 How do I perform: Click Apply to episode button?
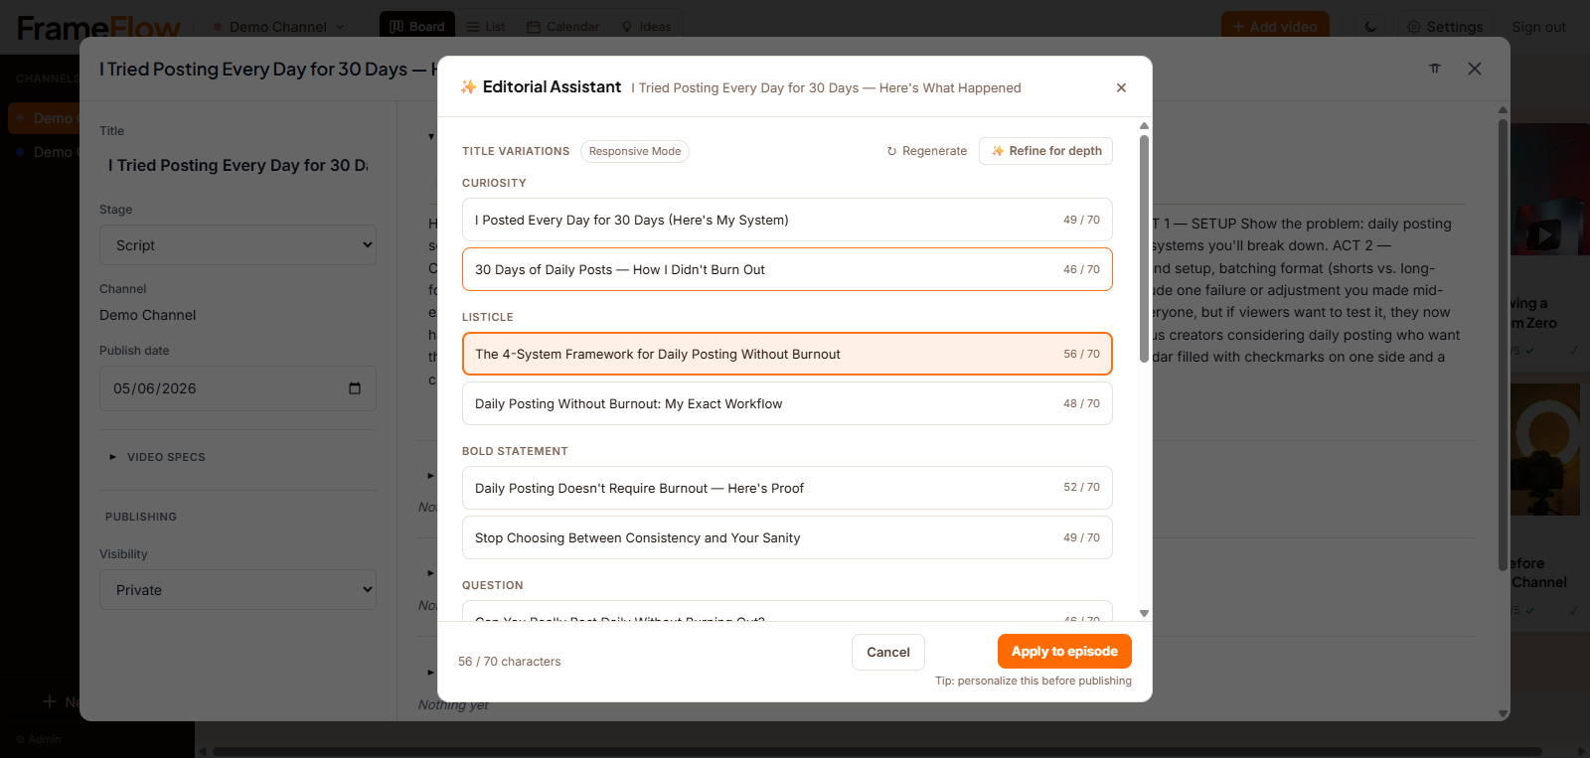[x=1064, y=652]
